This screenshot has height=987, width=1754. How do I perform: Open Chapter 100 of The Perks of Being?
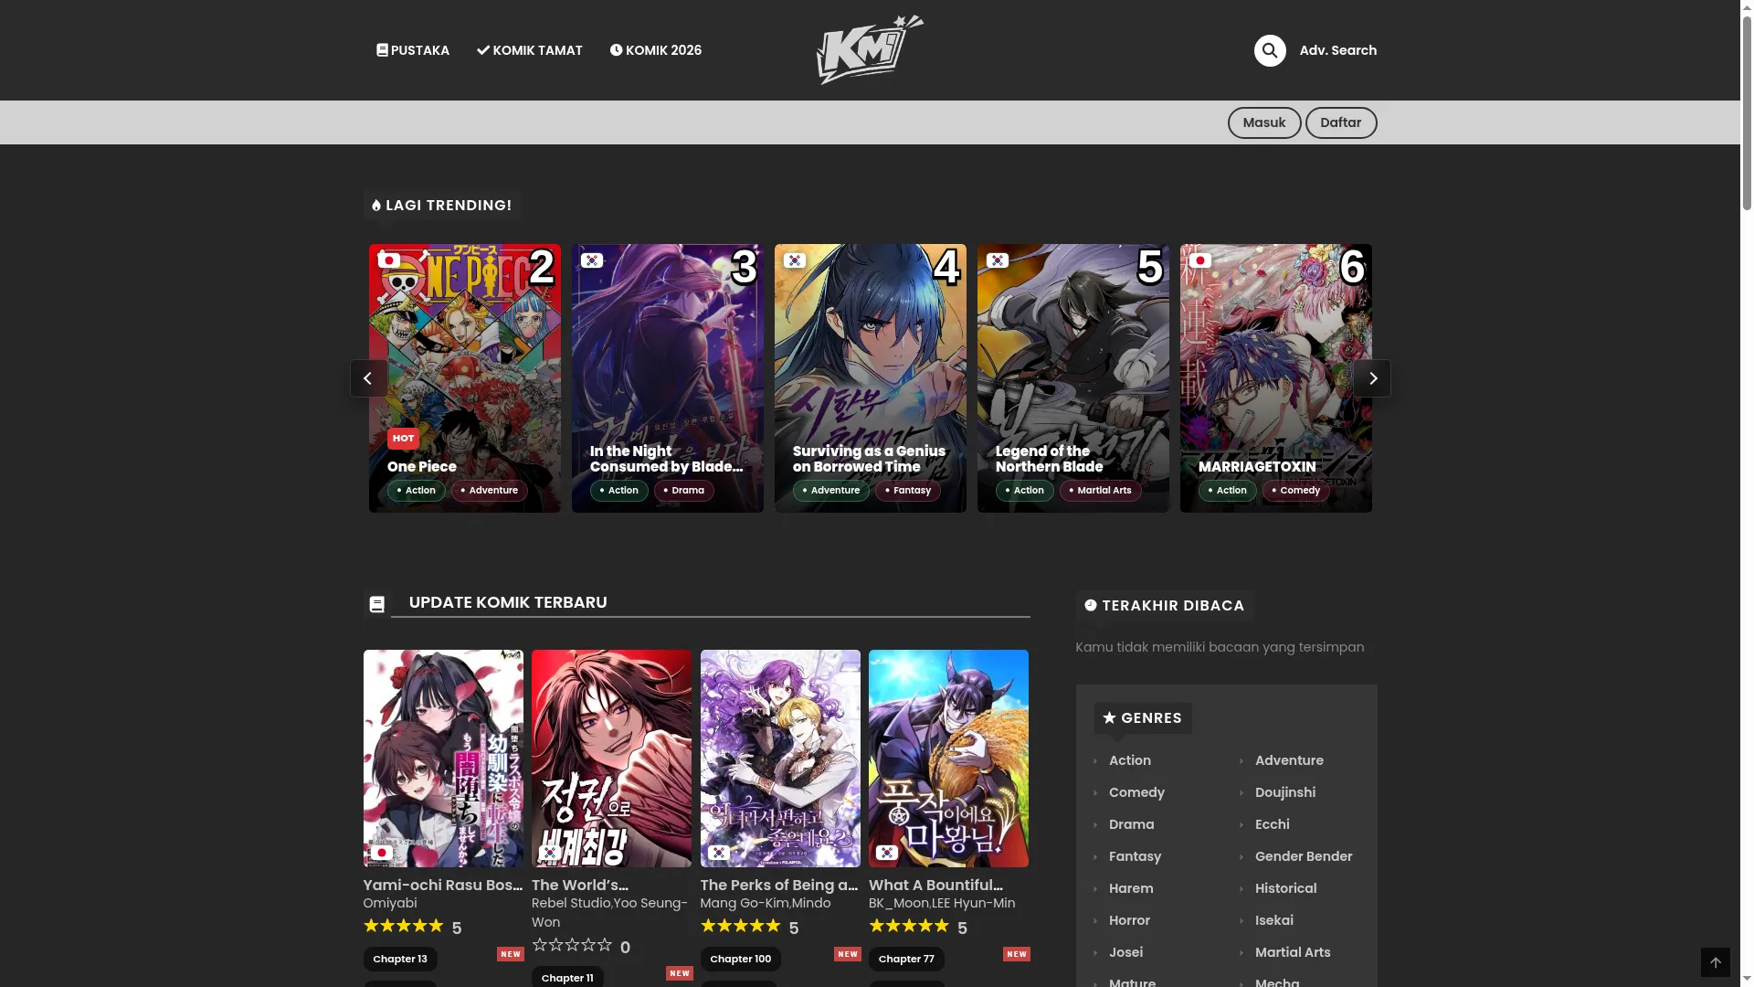coord(741,959)
